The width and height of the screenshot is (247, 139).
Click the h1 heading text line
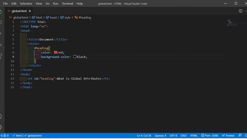[69, 78]
